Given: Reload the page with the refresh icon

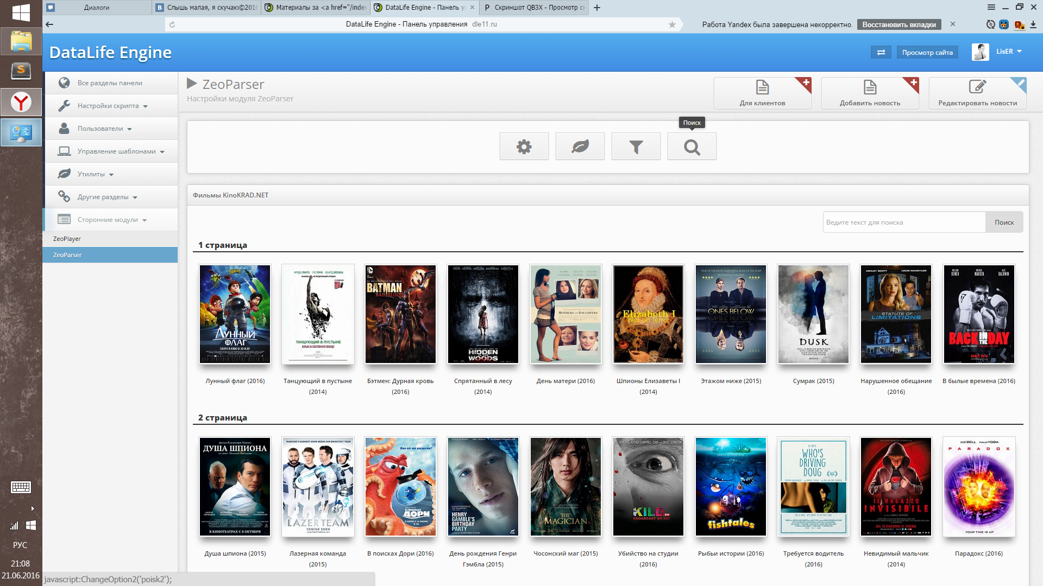Looking at the screenshot, I should click(172, 24).
